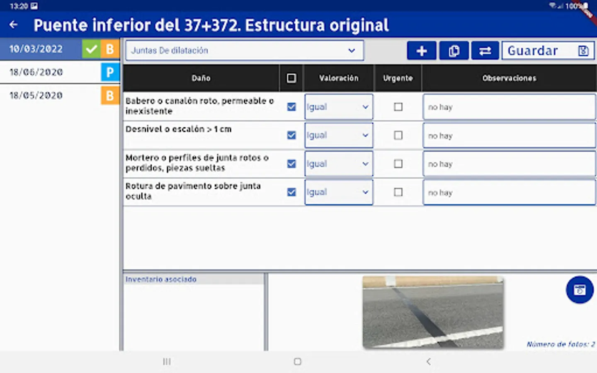Click the blue P badge on 18/06/2020
Image resolution: width=597 pixels, height=373 pixels.
click(x=109, y=72)
